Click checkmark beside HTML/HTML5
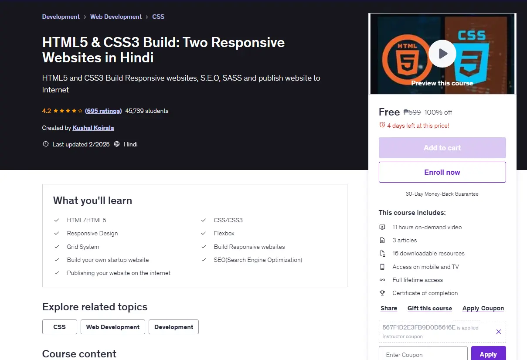 [x=57, y=220]
